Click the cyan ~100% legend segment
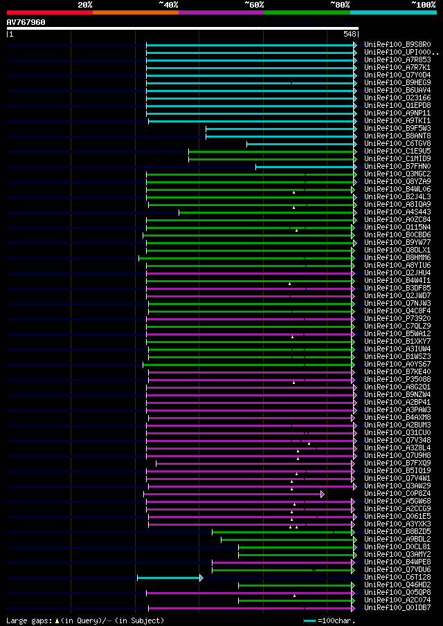Image resolution: width=443 pixels, height=626 pixels. pyautogui.click(x=393, y=12)
